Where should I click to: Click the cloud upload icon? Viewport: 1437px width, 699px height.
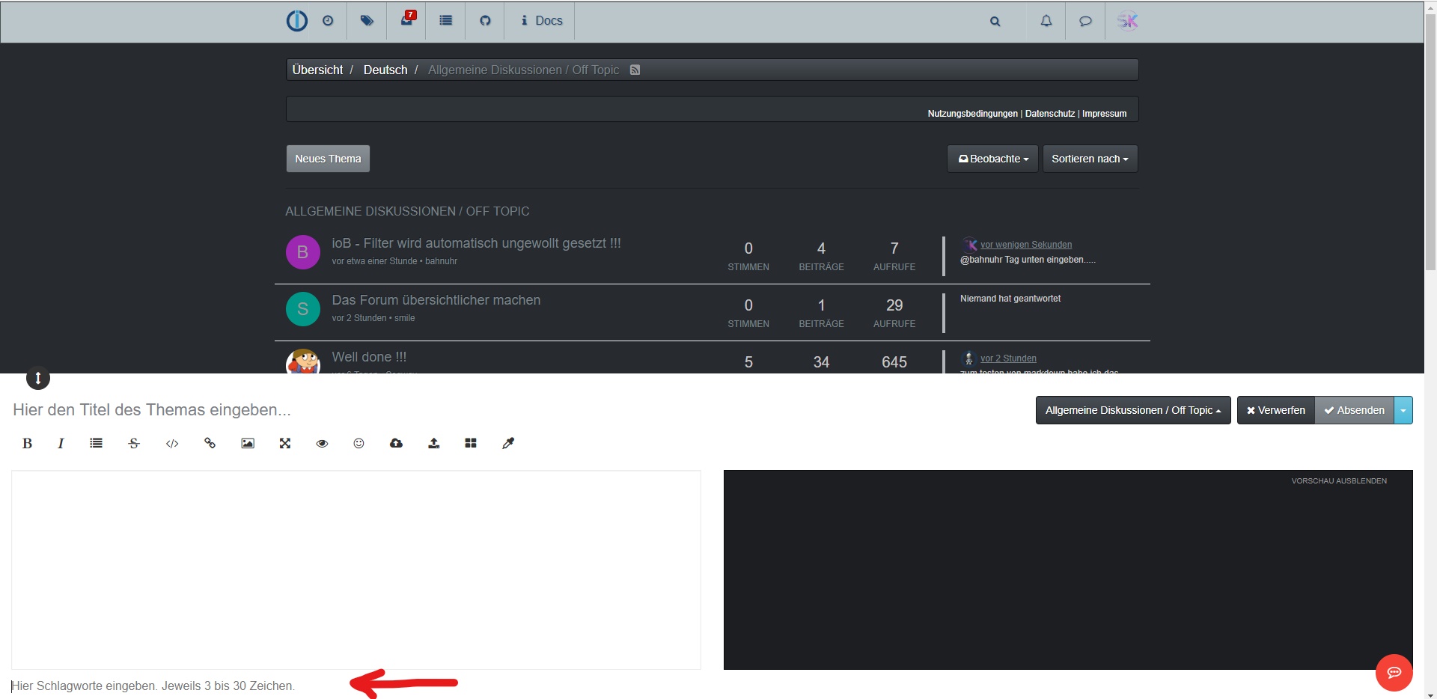tap(397, 444)
